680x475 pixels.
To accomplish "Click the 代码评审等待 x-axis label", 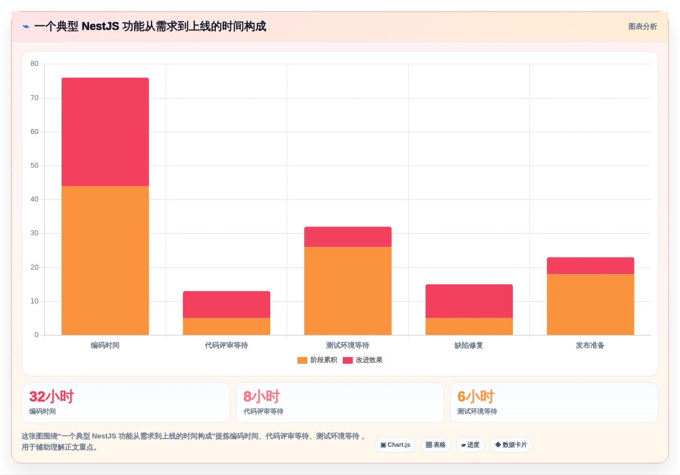I will (x=226, y=345).
